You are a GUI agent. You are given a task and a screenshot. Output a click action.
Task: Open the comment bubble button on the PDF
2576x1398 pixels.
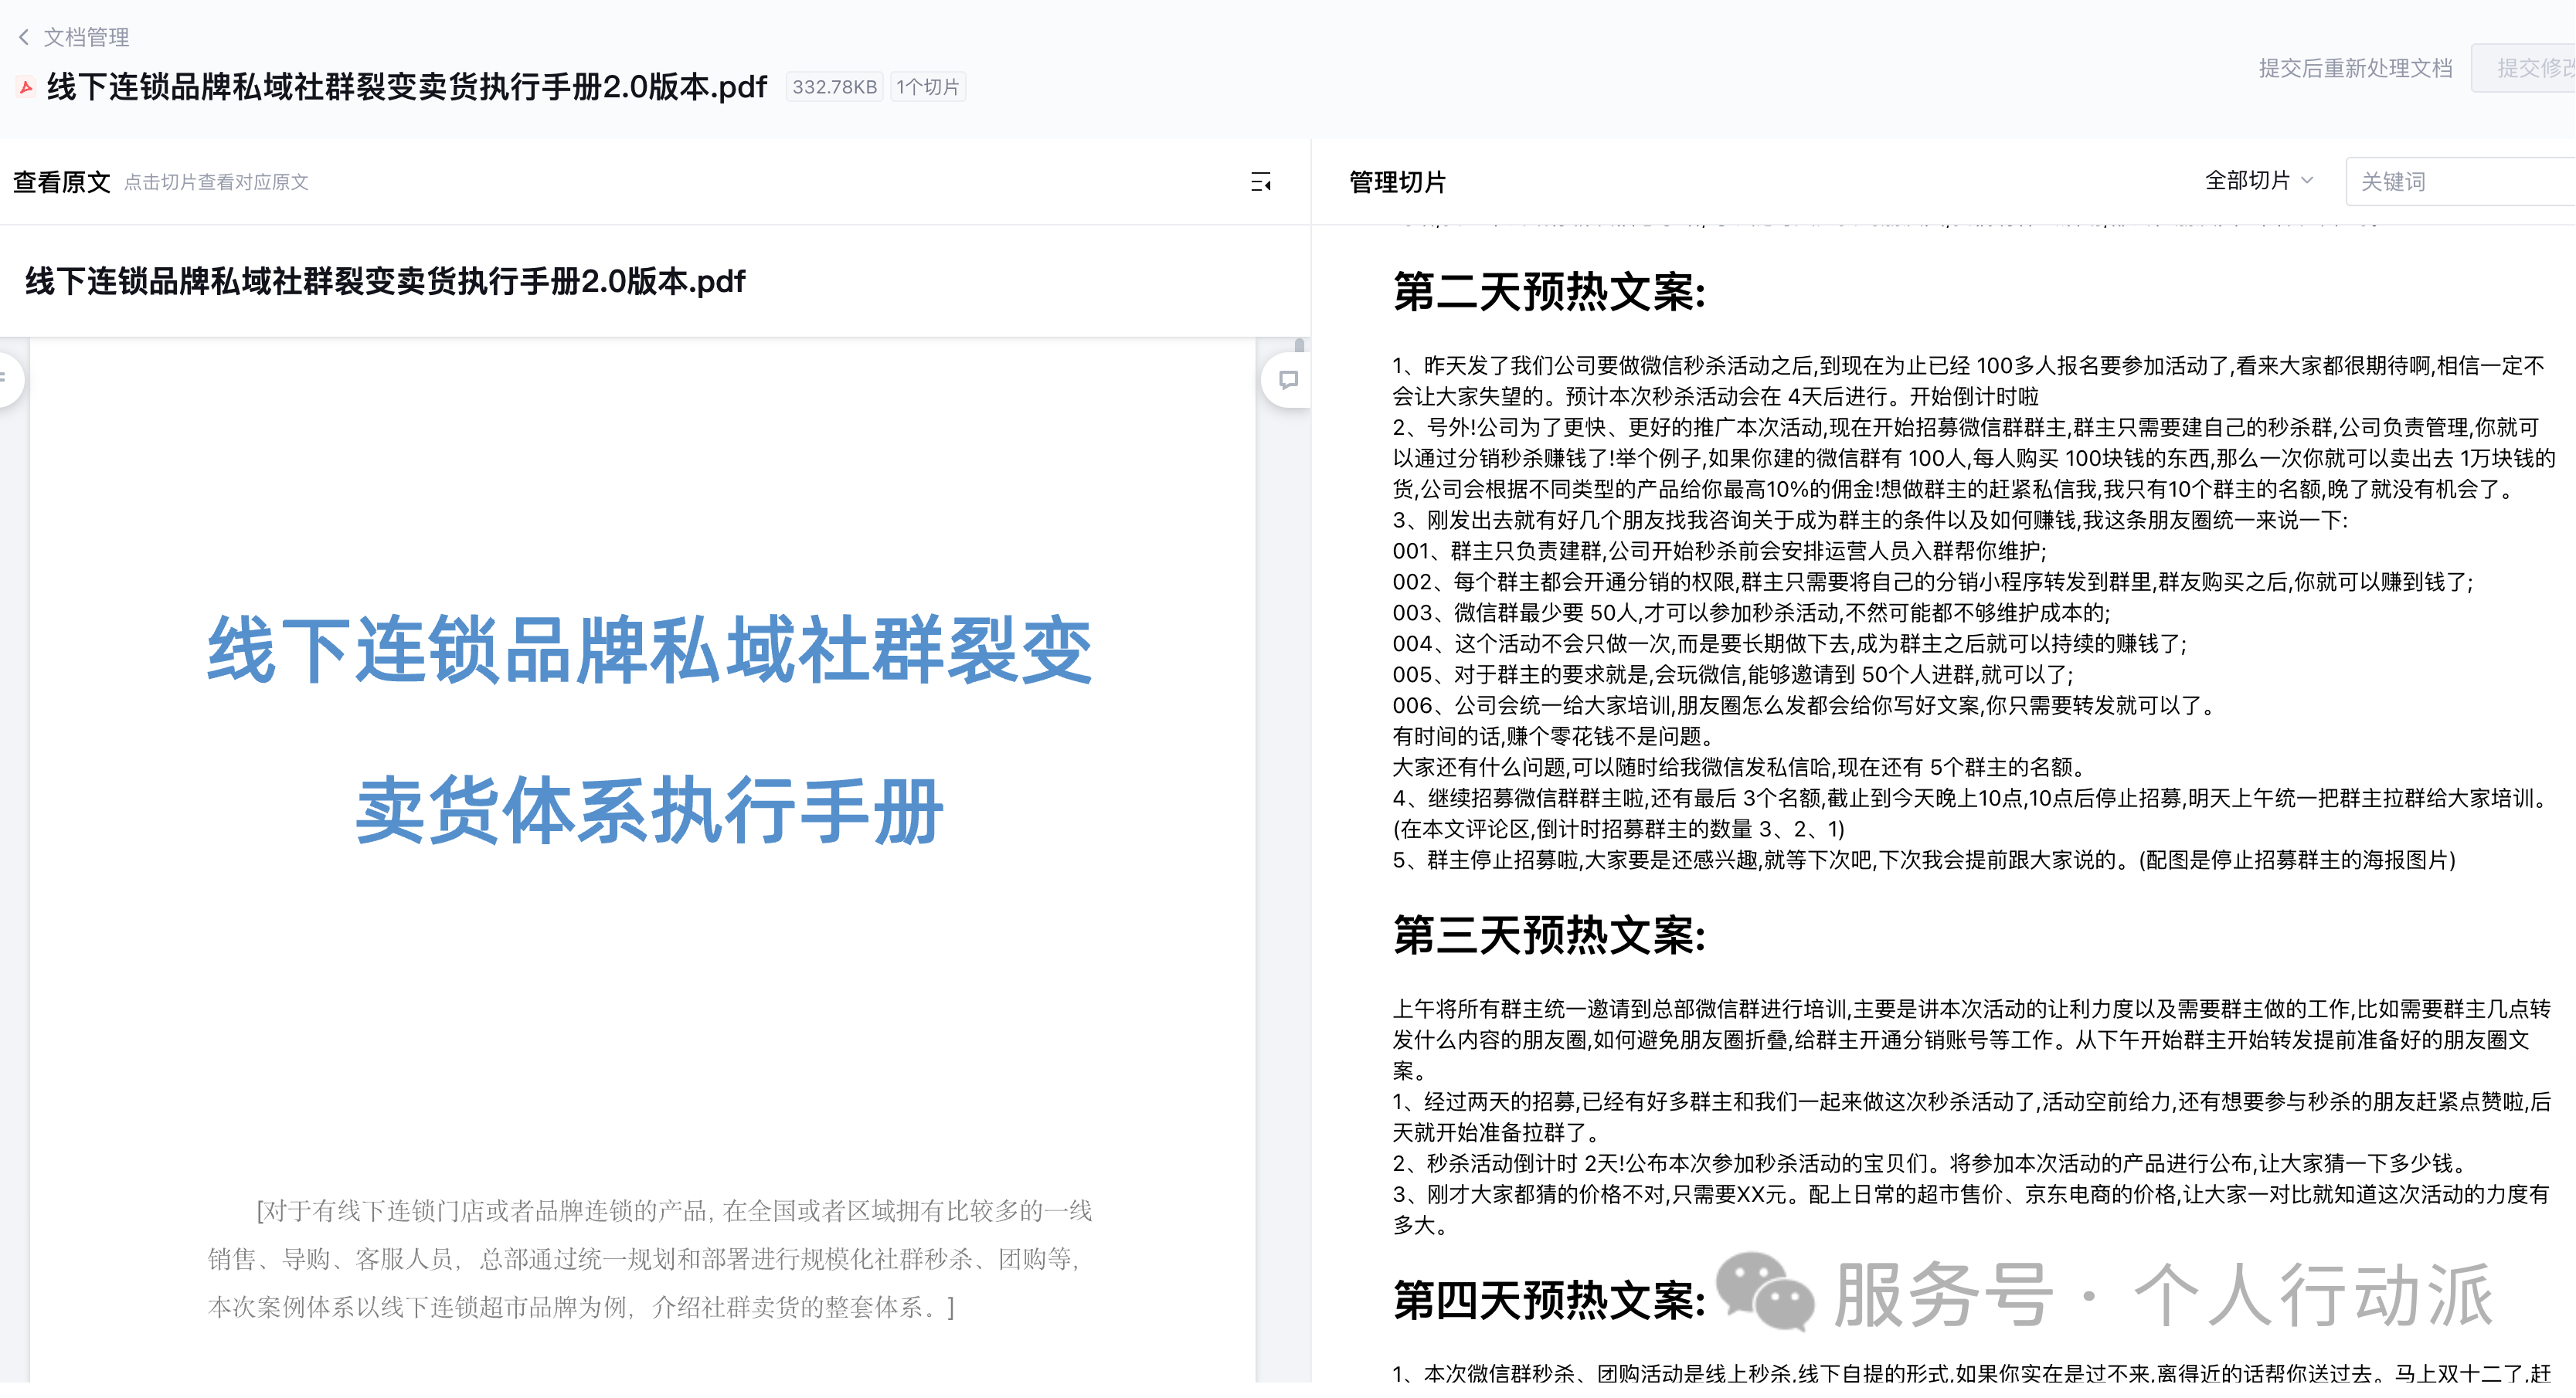tap(1288, 380)
